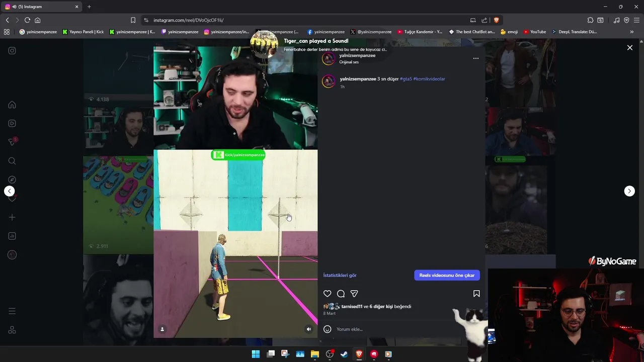
Task: Open the dashboard chart icon in sidebar
Action: point(12,236)
